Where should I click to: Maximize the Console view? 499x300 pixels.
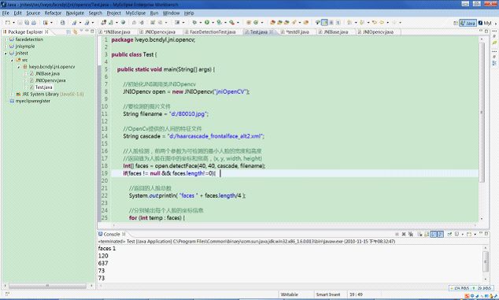486,233
